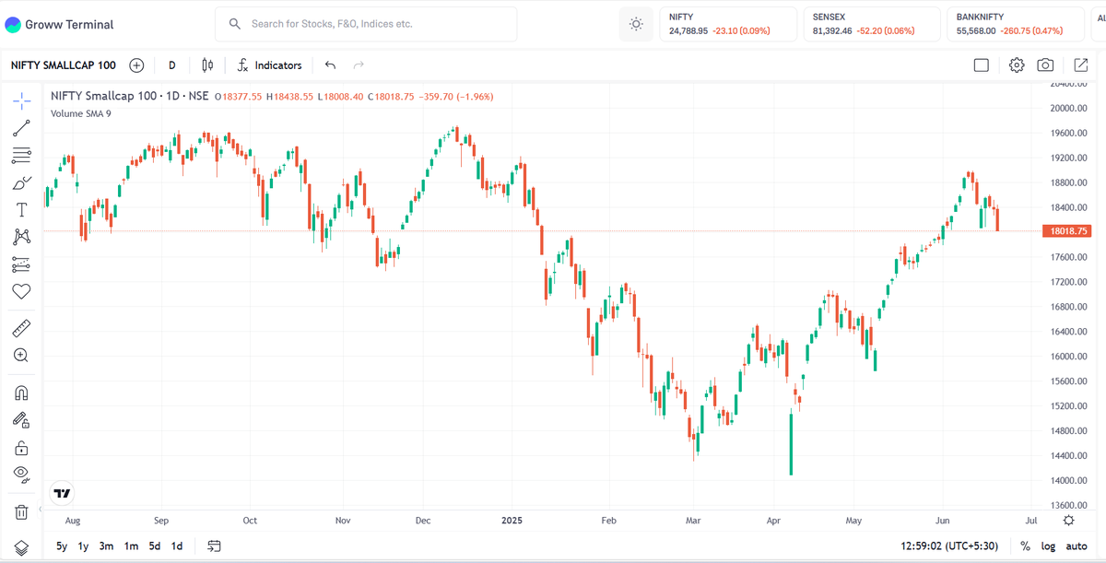This screenshot has height=563, width=1106.
Task: Select the Fibonacci retracement tool
Action: 21,156
